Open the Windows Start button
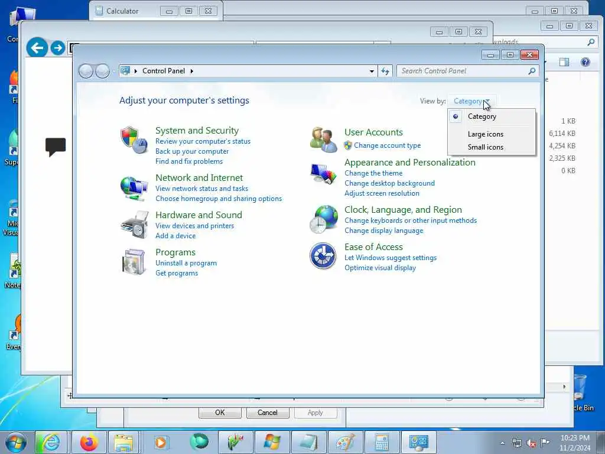Image resolution: width=605 pixels, height=454 pixels. (15, 442)
